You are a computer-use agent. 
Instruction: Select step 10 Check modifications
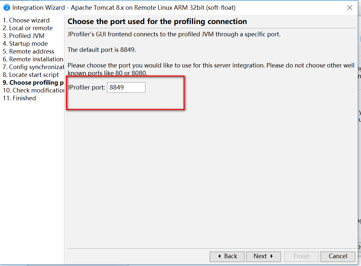point(33,91)
